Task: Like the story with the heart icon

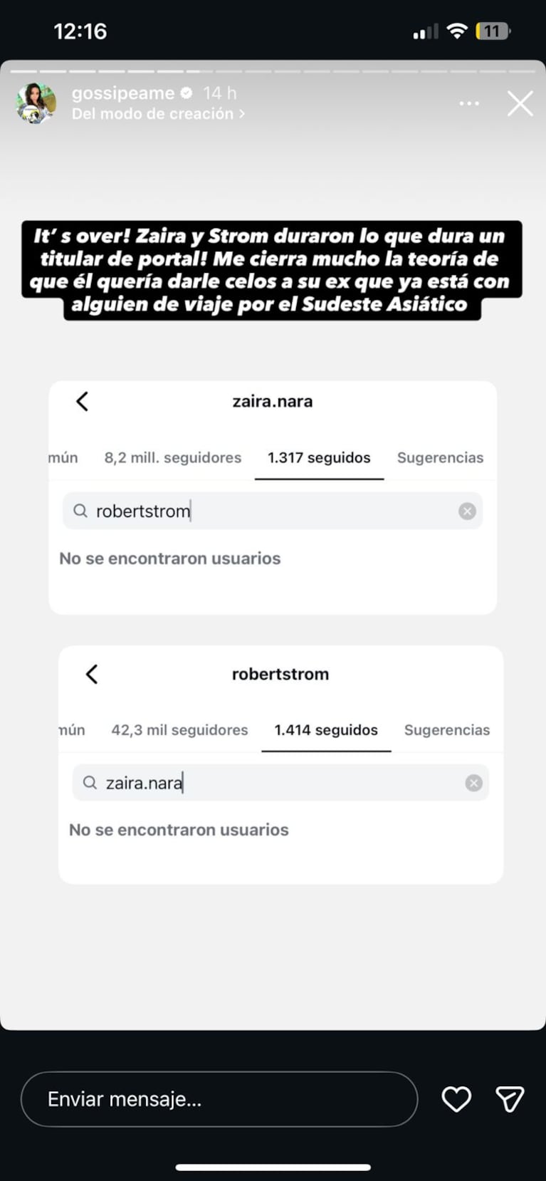Action: [456, 1099]
